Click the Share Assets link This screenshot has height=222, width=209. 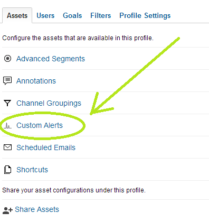click(x=37, y=209)
